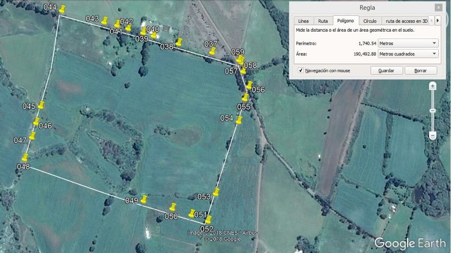Open the Área units dropdown (Metros cuadrados)
The height and width of the screenshot is (253, 451).
408,54
